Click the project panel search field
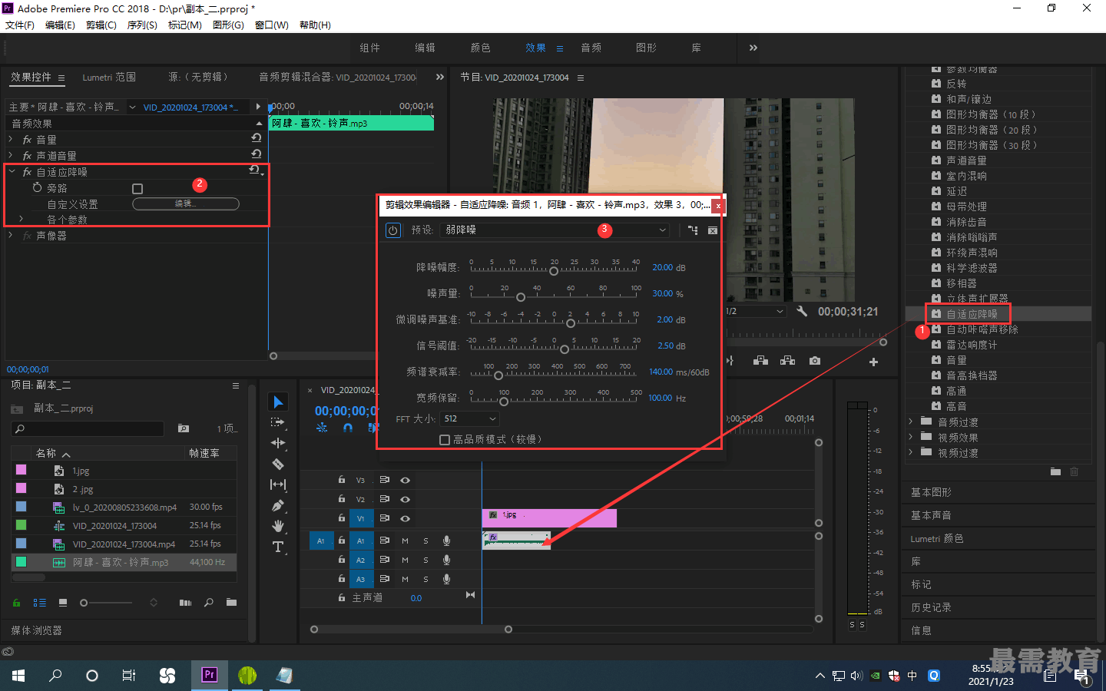This screenshot has width=1106, height=691. 88,428
